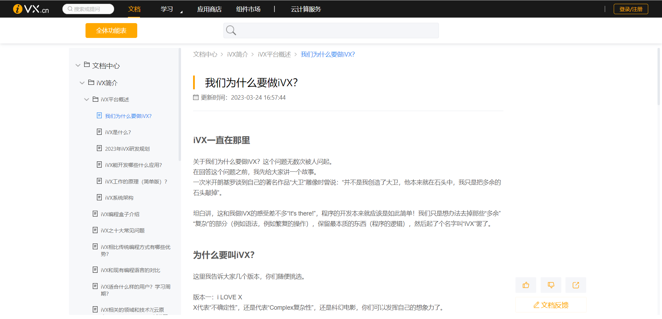Screen dimensions: 662x319
Task: Click the calendar icon beside 更新时间
Action: [x=196, y=98]
